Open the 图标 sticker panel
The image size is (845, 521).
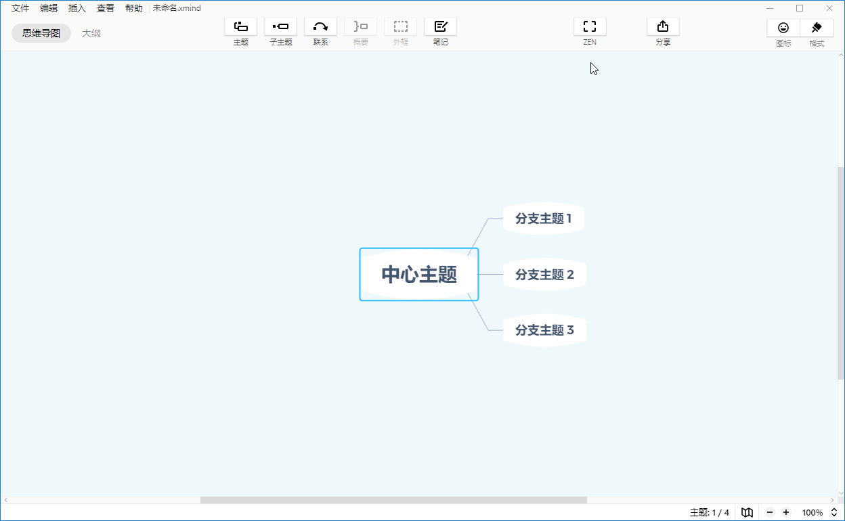(x=783, y=28)
